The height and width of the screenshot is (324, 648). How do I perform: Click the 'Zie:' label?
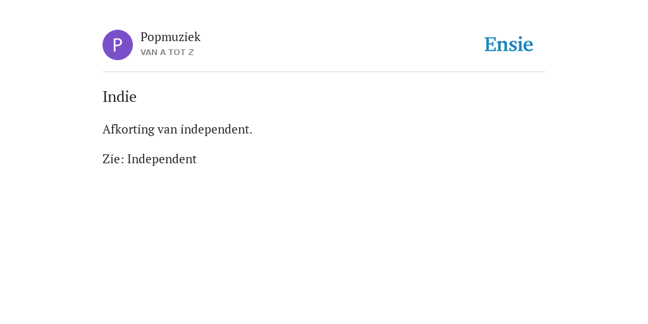113,159
